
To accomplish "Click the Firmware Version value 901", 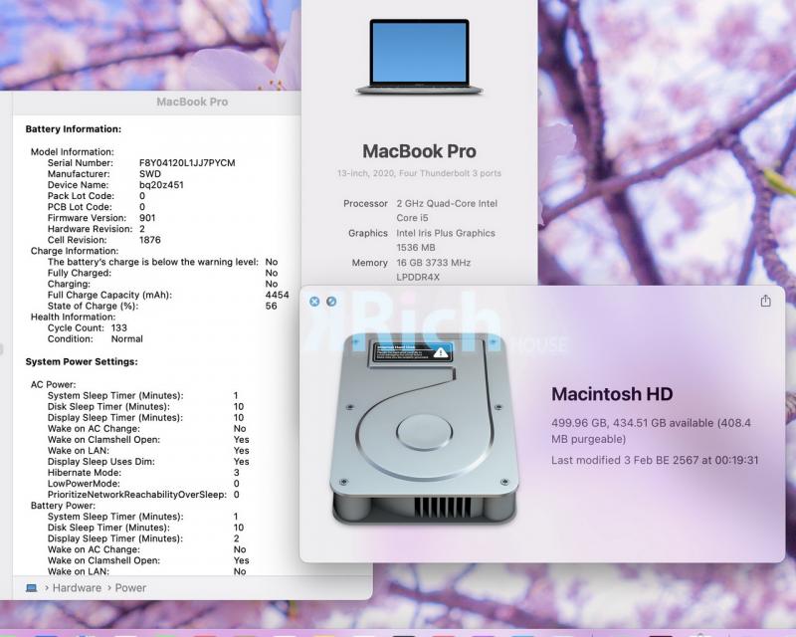I will pyautogui.click(x=147, y=218).
